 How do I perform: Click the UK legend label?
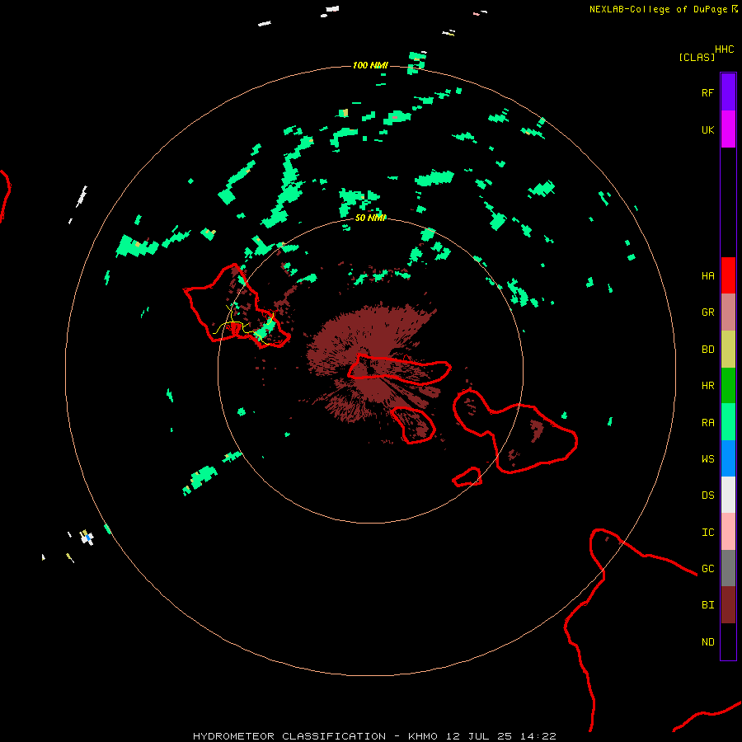click(707, 129)
